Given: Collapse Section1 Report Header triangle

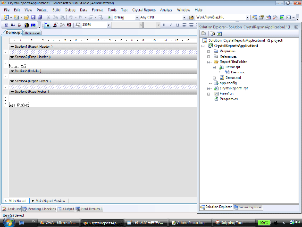Looking at the screenshot, I should pos(12,47).
